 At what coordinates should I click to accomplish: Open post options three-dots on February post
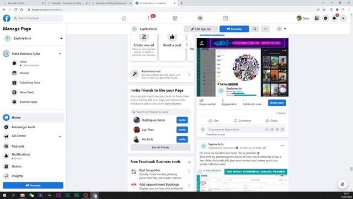[x=282, y=146]
